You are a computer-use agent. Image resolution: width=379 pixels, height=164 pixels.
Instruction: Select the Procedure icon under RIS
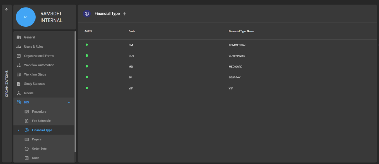[x=27, y=111]
